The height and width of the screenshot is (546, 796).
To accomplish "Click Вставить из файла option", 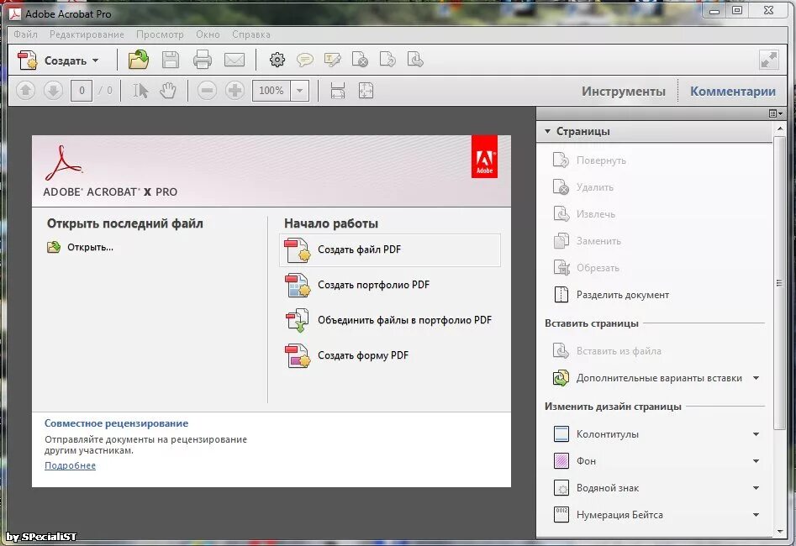I will 607,351.
